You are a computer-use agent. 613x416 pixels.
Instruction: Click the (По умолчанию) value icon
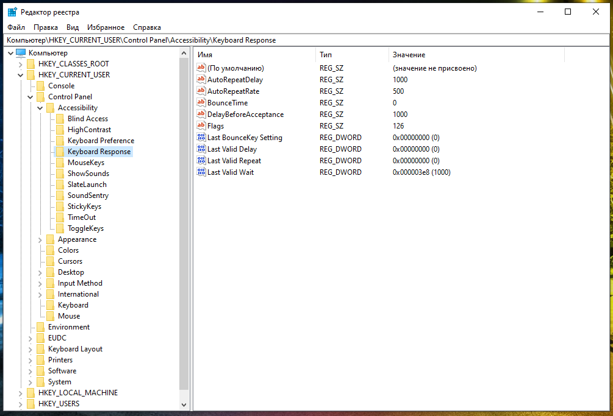(x=201, y=68)
